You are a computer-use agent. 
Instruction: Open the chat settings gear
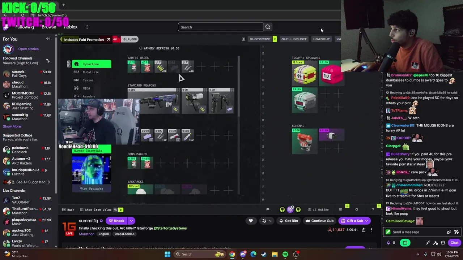tap(443, 243)
